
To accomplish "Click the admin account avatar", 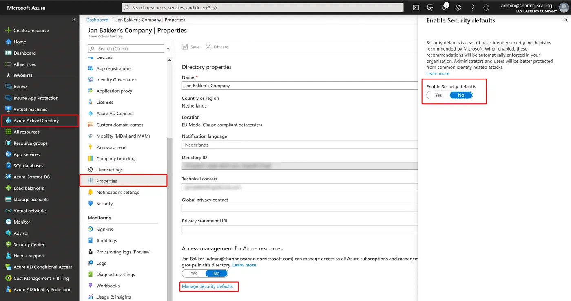I will [x=564, y=7].
